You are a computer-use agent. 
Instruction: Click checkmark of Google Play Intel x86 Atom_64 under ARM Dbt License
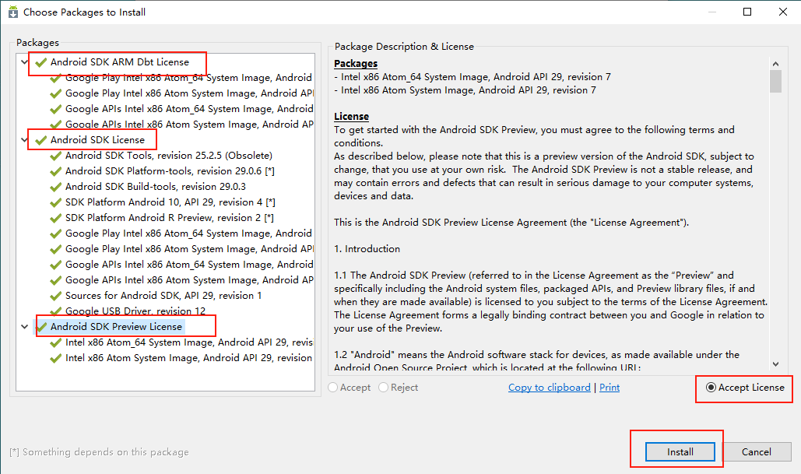tap(56, 78)
